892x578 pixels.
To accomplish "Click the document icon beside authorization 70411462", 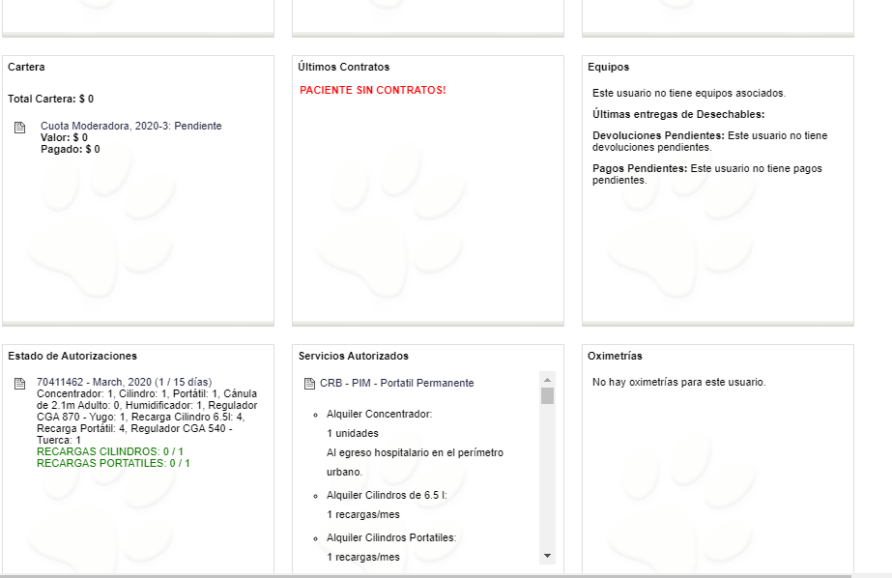I will pos(20,384).
